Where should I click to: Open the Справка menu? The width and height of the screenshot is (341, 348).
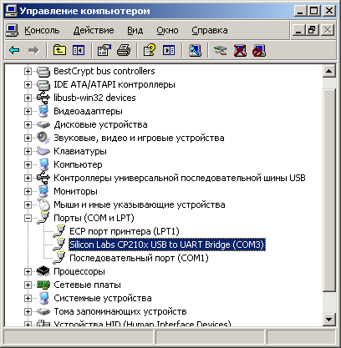210,30
